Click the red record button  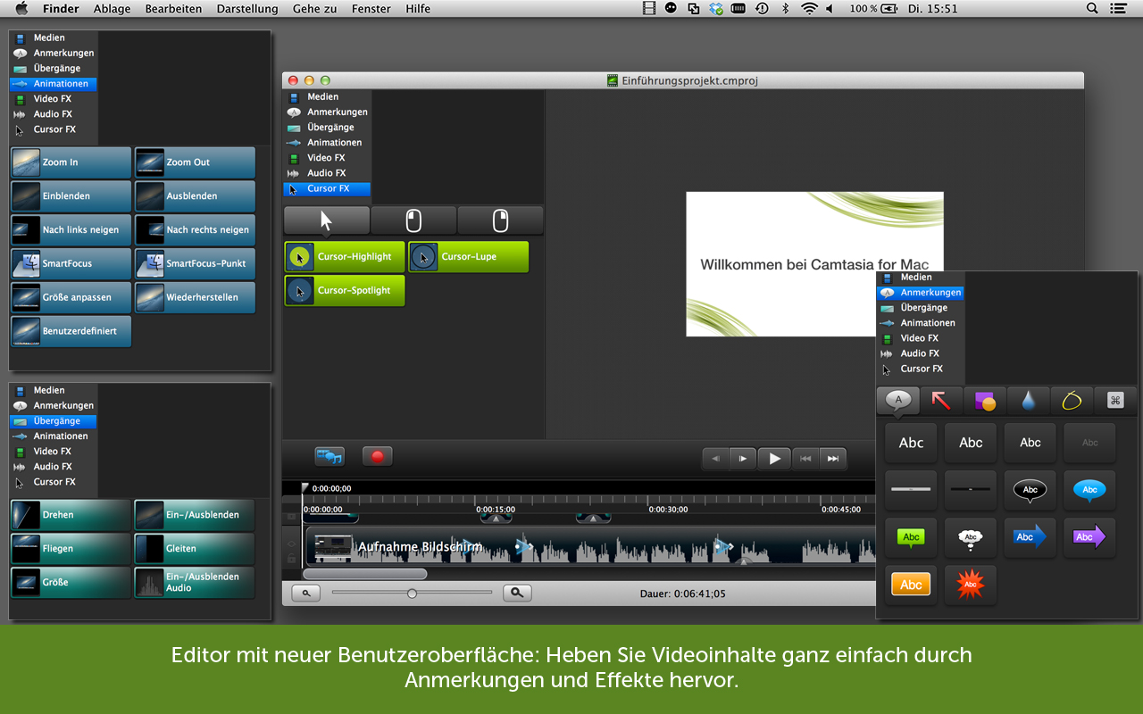click(378, 456)
